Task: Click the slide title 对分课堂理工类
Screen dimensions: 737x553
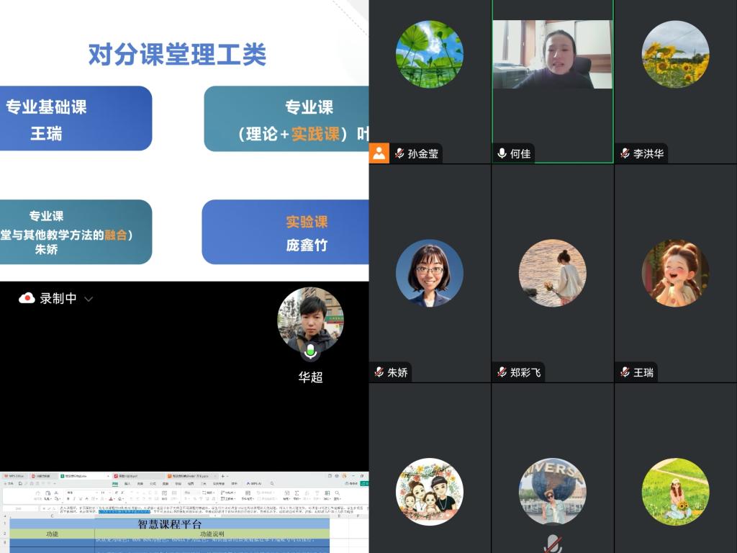Action: tap(177, 54)
